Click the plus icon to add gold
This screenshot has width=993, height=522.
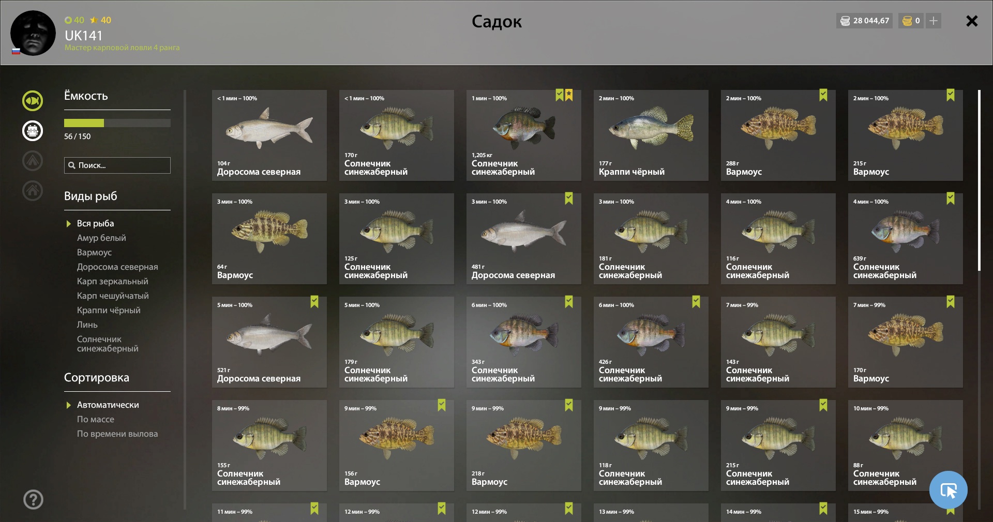pyautogui.click(x=934, y=21)
